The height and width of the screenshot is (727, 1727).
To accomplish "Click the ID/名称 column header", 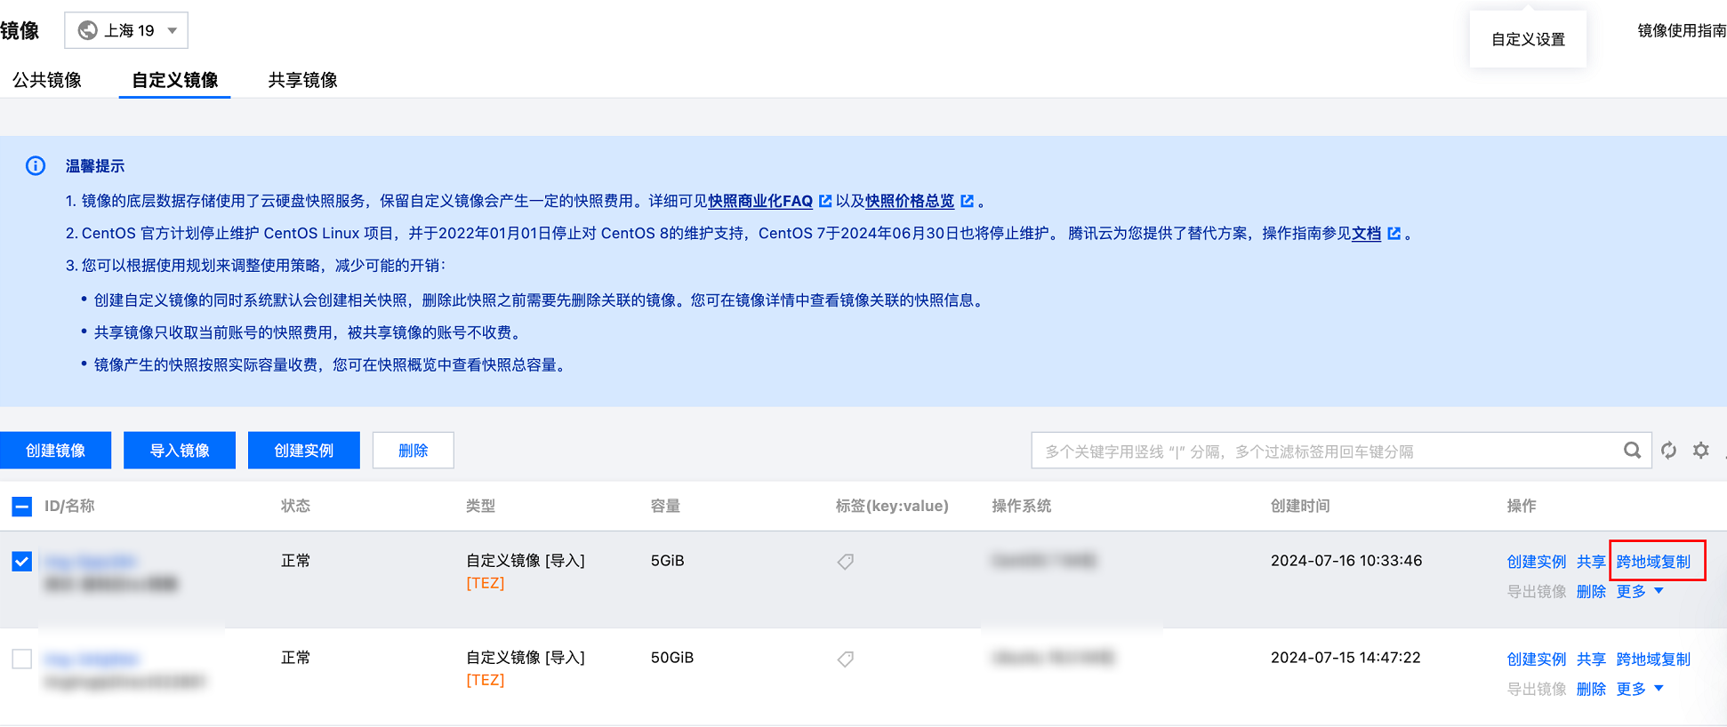I will pyautogui.click(x=69, y=507).
